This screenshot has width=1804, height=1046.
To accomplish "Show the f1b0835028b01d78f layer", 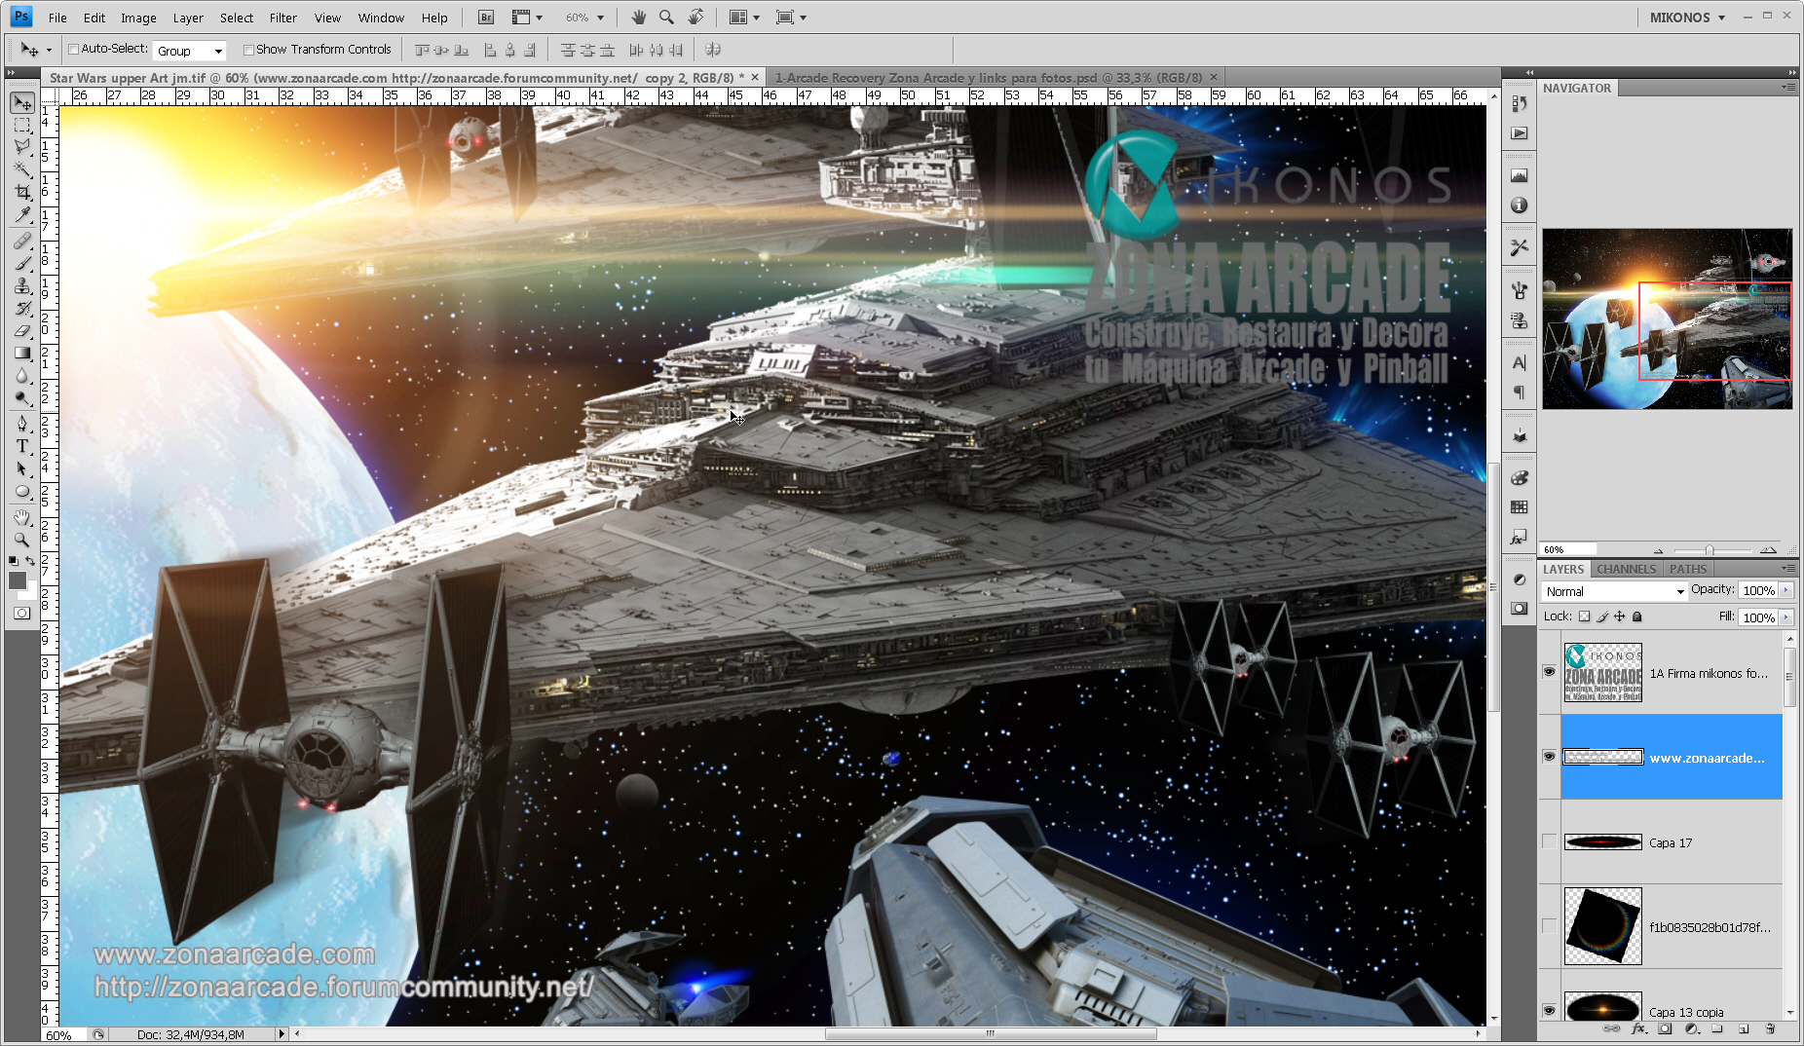I will [1549, 926].
